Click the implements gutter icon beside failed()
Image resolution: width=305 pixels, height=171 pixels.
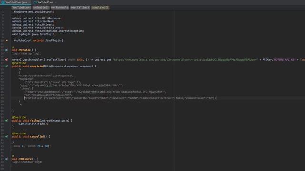click(6, 121)
